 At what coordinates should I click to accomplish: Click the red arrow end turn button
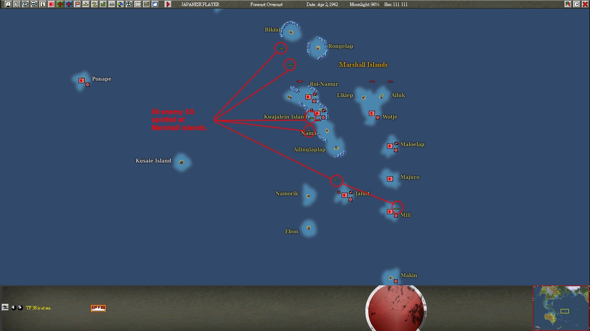point(168,4)
